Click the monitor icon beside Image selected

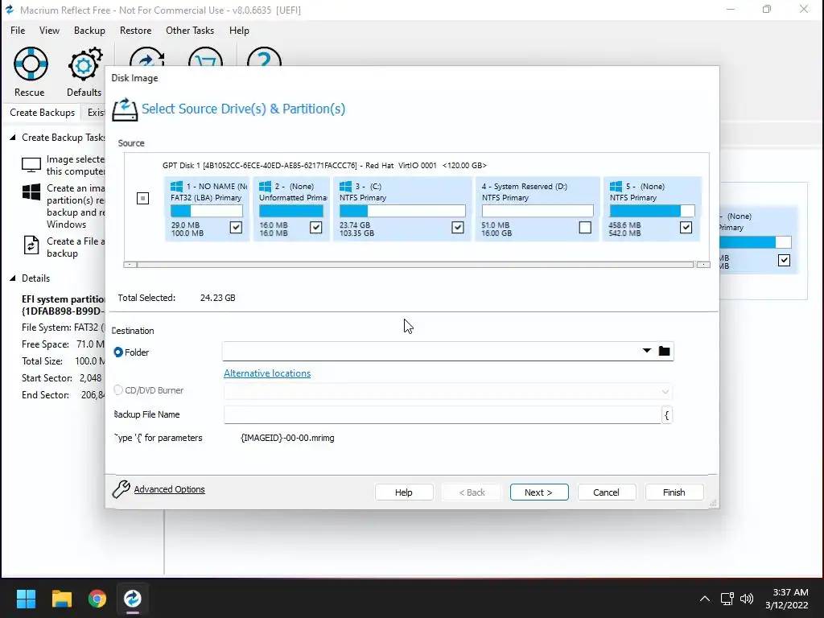31,165
